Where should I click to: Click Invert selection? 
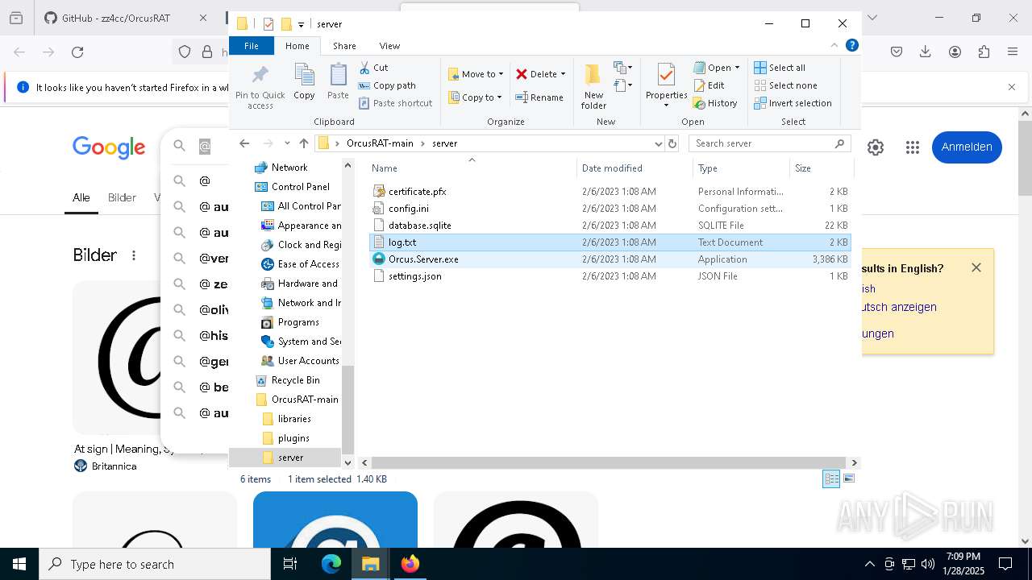click(x=793, y=103)
